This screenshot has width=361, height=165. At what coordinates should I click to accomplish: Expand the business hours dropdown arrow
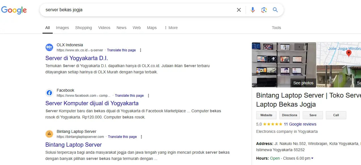click(312, 159)
